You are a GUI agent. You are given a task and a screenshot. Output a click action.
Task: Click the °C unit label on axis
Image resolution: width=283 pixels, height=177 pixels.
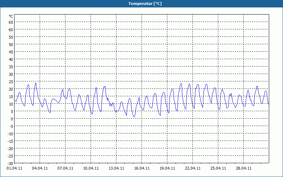11,16
